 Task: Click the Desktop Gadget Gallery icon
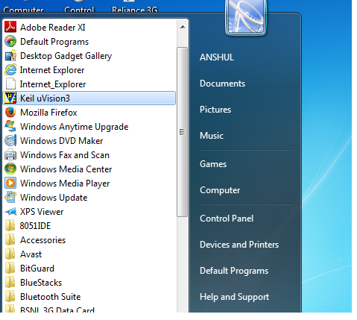point(10,55)
